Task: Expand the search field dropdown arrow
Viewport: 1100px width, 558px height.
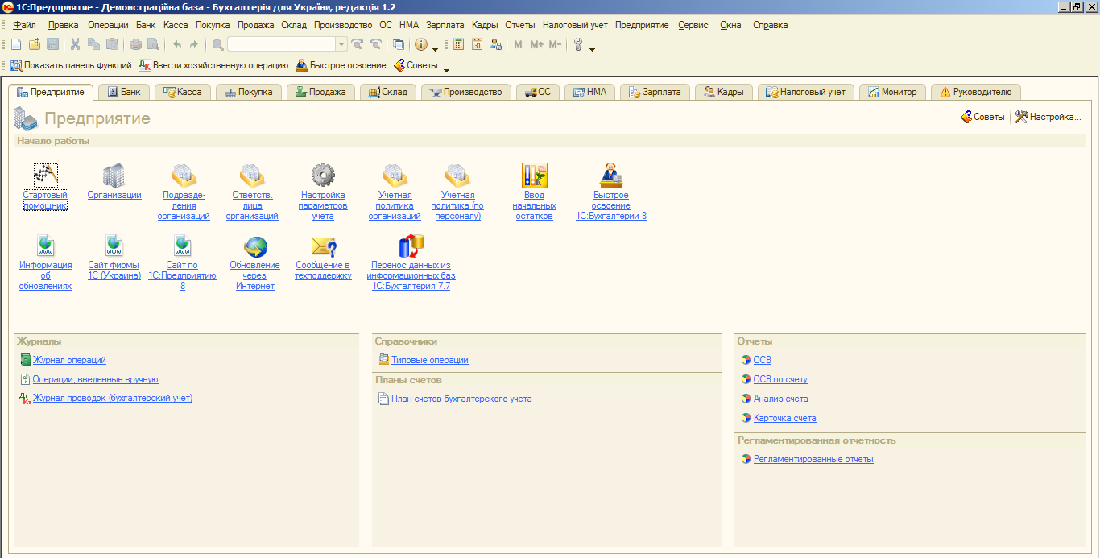Action: point(341,44)
